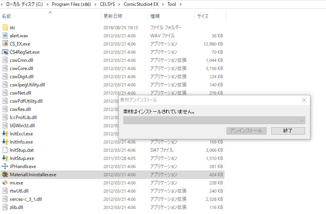Image resolution: width=326 pixels, height=214 pixels.
Task: Expand the chevron after CELSYS breadcrumb
Action: pos(119,4)
